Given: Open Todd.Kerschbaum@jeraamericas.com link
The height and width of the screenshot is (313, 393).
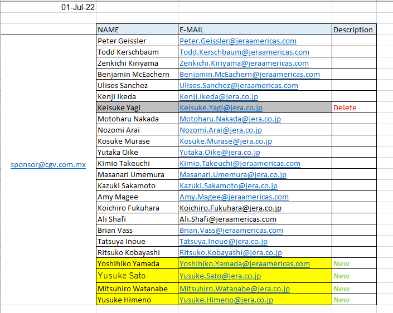Looking at the screenshot, I should [244, 52].
